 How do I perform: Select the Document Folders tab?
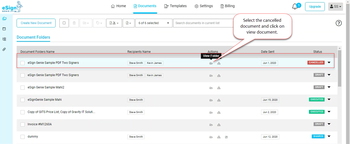point(33,37)
